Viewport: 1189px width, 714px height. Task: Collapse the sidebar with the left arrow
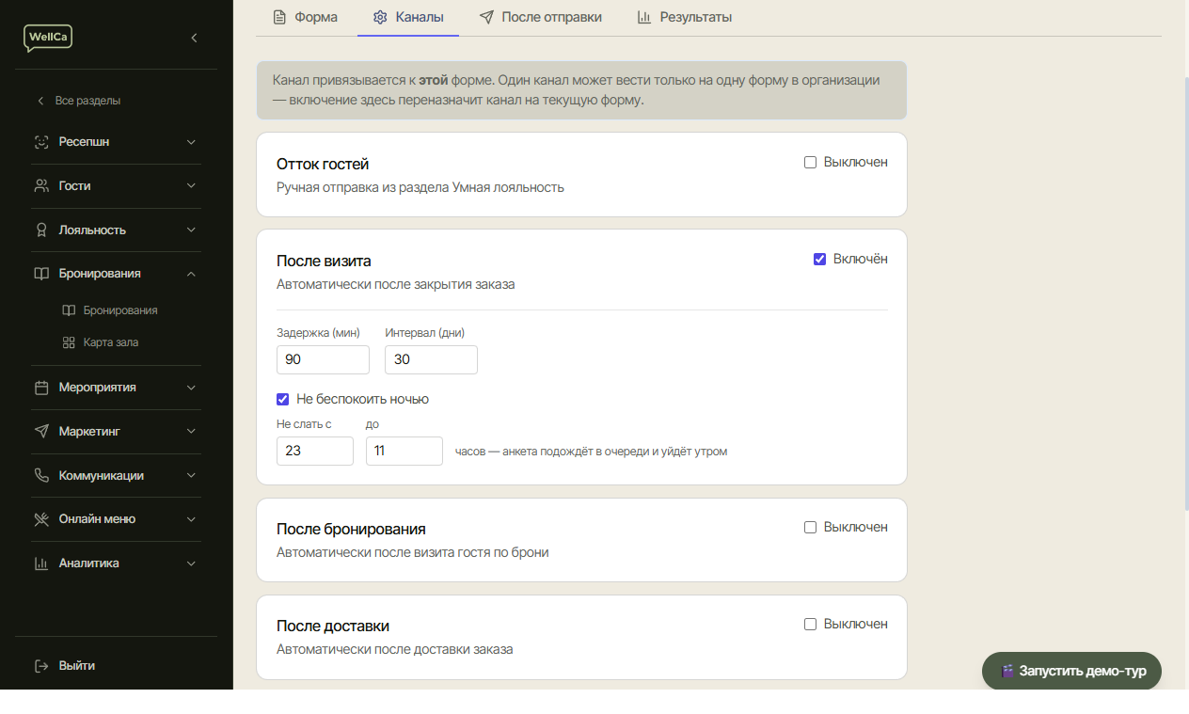point(194,38)
